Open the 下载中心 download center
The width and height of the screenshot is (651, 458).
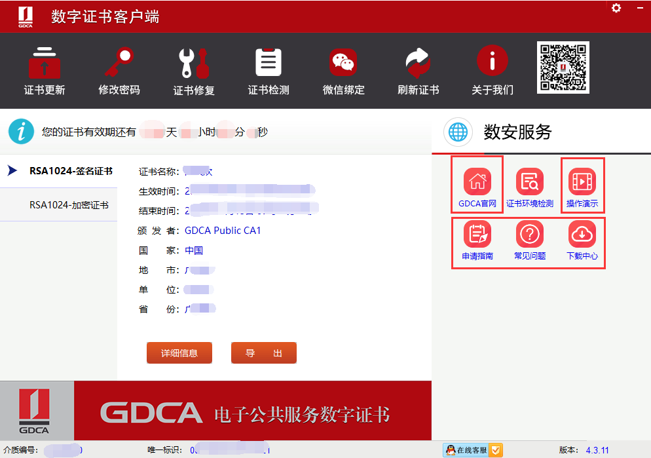(582, 240)
